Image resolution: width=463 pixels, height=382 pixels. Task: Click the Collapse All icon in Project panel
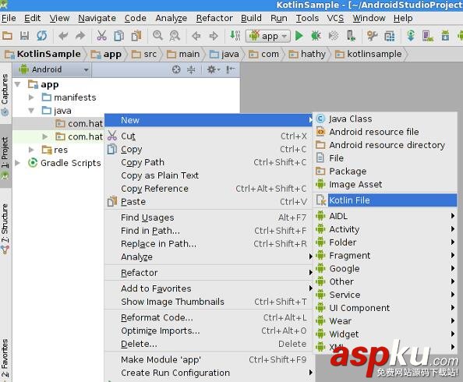tap(191, 69)
